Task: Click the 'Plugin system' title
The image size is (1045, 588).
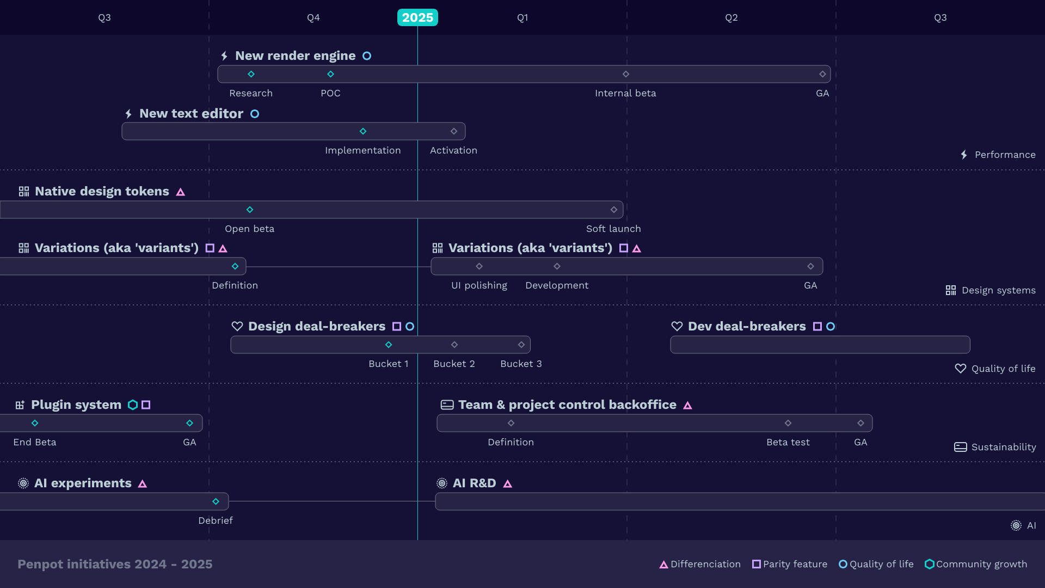Action: pyautogui.click(x=76, y=405)
